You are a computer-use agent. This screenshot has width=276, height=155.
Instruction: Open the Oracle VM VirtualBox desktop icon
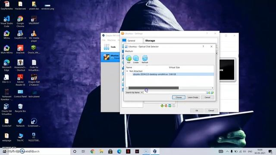point(7,109)
